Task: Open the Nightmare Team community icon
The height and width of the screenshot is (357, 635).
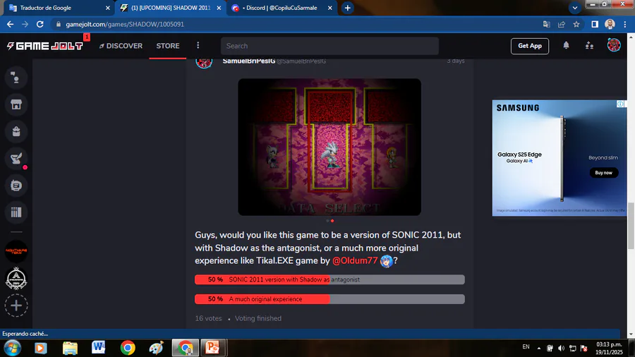Action: click(16, 251)
